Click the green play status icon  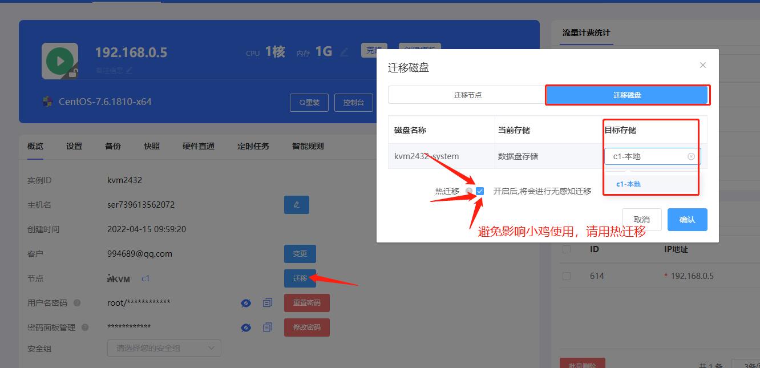coord(60,60)
